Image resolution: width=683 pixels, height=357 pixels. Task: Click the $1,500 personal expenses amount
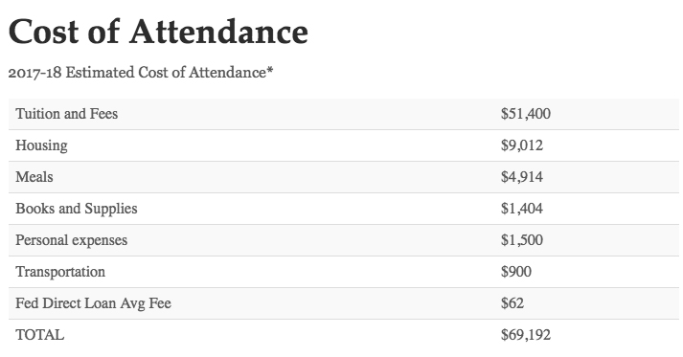pyautogui.click(x=522, y=240)
